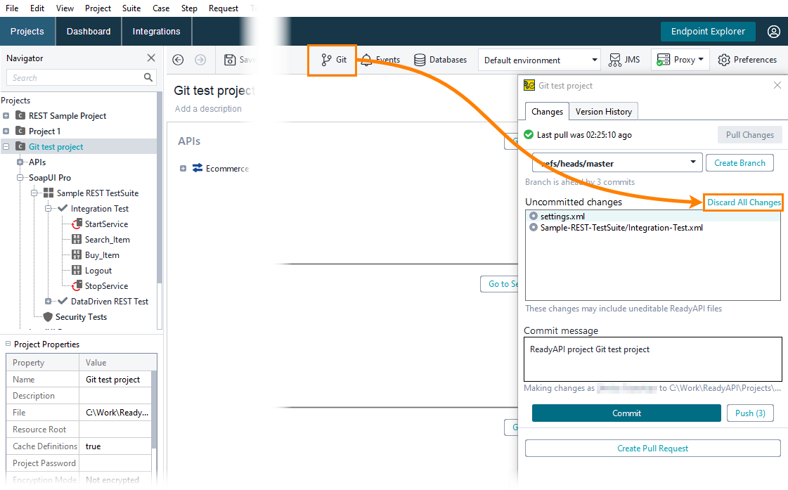This screenshot has height=490, width=788.
Task: Select the Changes tab
Action: click(548, 112)
